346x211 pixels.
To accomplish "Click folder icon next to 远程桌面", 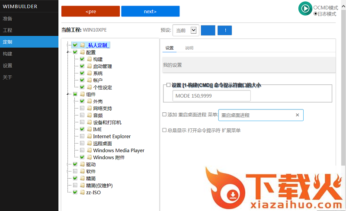I will click(x=90, y=143).
